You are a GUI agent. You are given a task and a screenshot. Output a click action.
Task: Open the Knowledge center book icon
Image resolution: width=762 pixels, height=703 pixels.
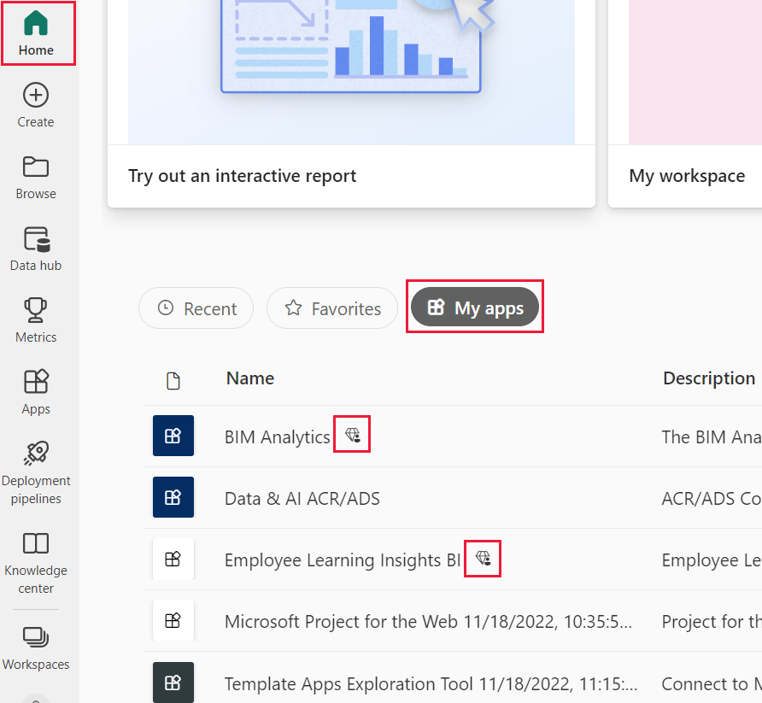[x=36, y=543]
